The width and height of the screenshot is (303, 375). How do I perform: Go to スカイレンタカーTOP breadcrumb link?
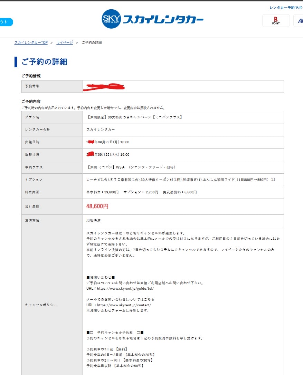(x=31, y=42)
